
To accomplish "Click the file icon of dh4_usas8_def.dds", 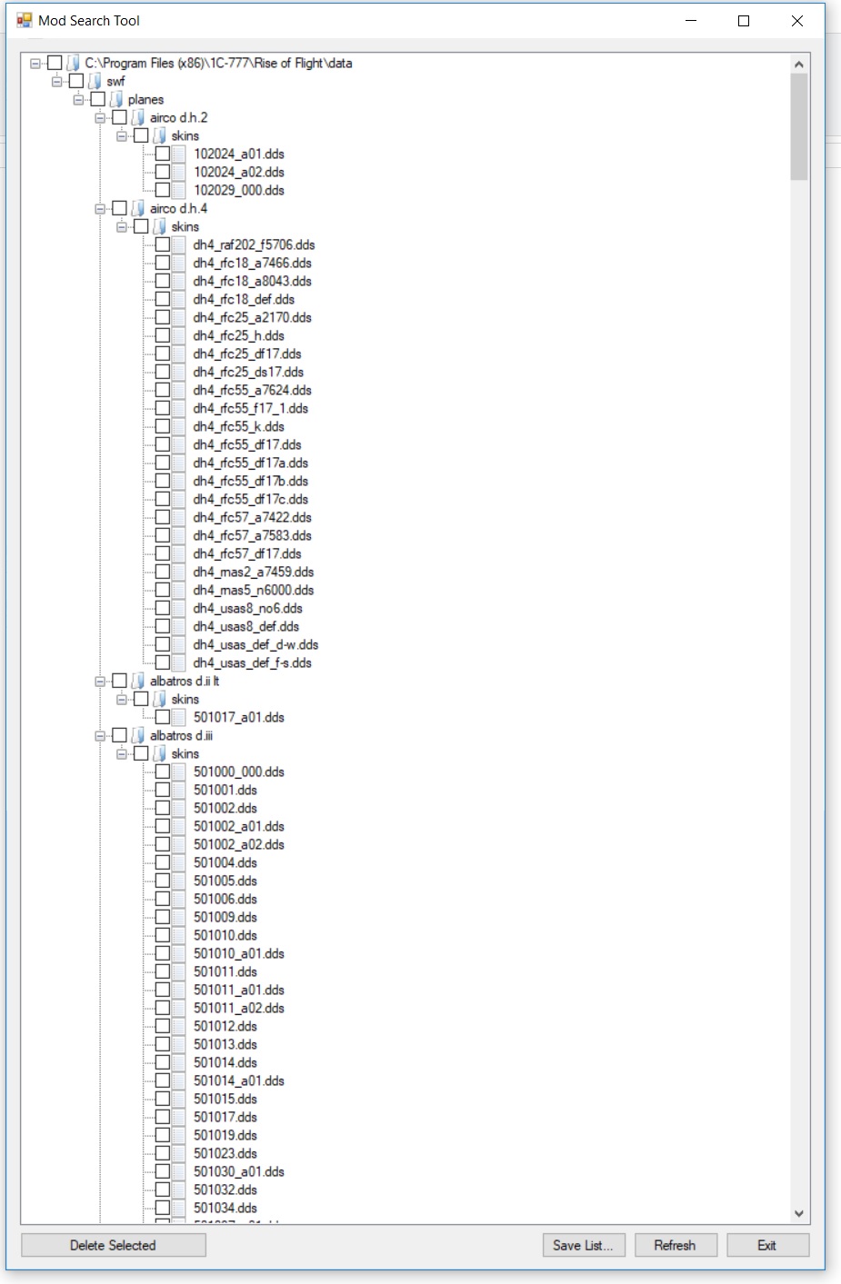I will click(x=179, y=626).
